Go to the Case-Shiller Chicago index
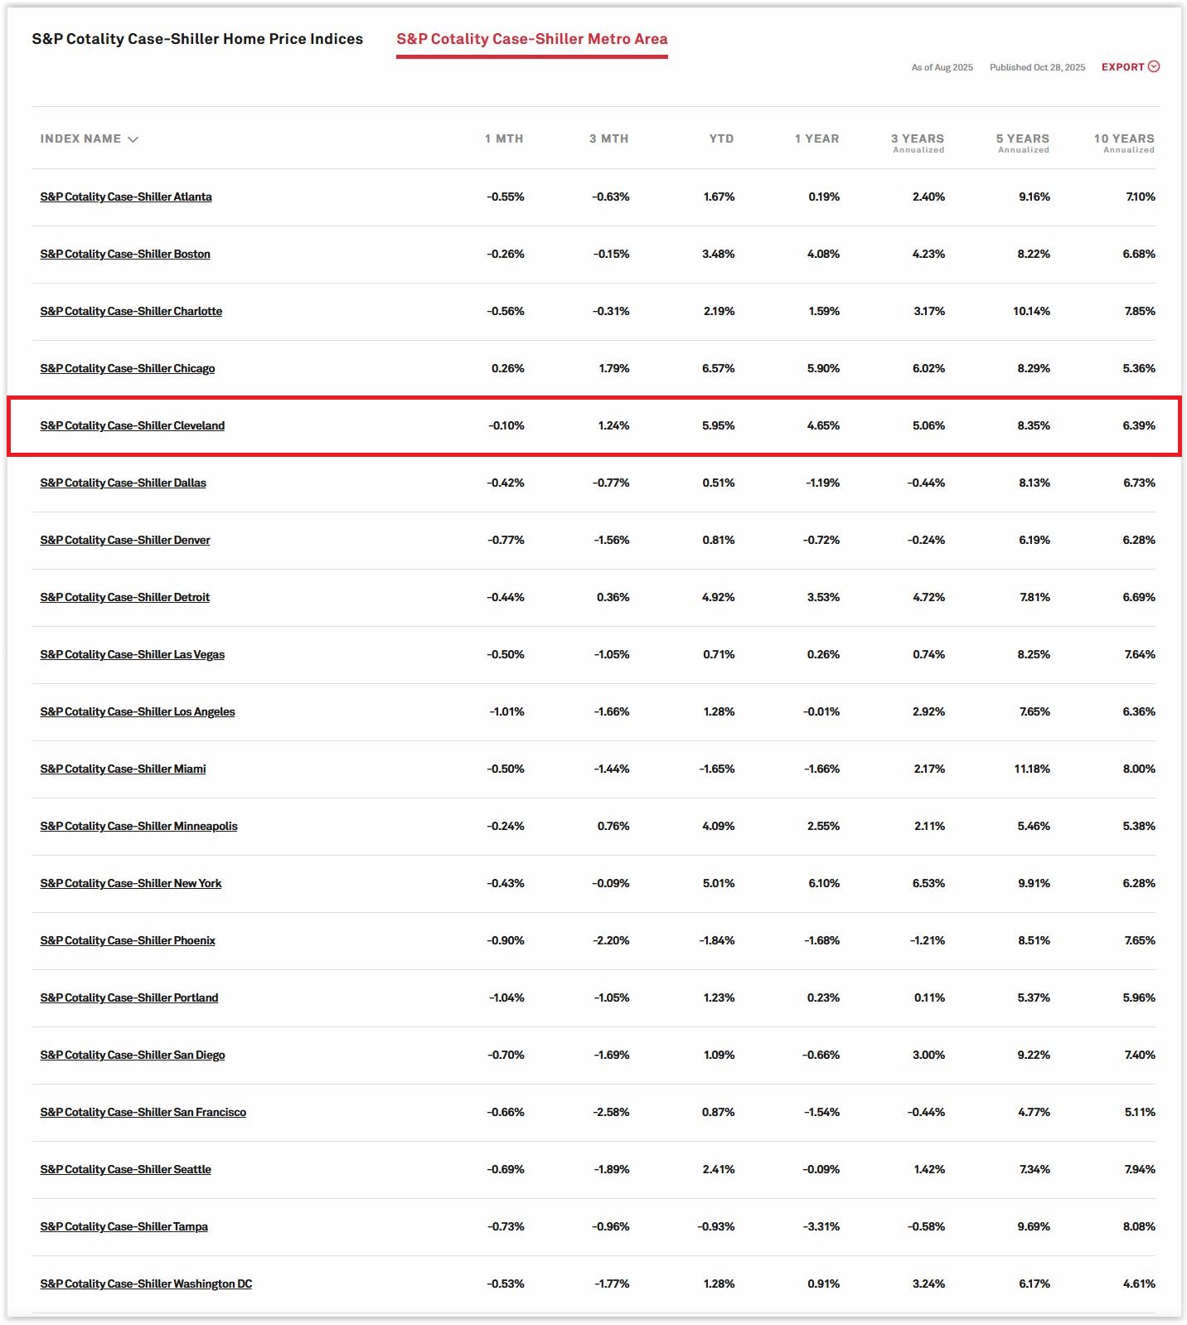The width and height of the screenshot is (1187, 1325). point(128,368)
